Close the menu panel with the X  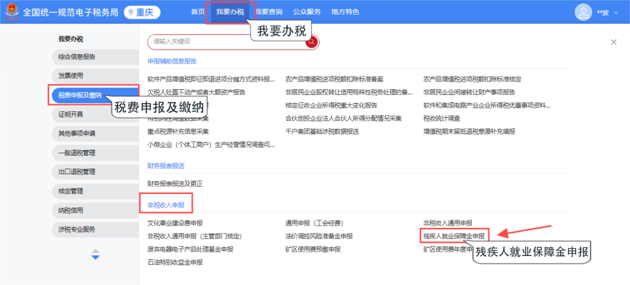(614, 42)
